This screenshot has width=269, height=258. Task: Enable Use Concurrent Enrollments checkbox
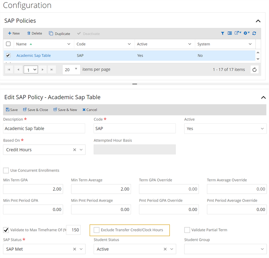pos(6,171)
